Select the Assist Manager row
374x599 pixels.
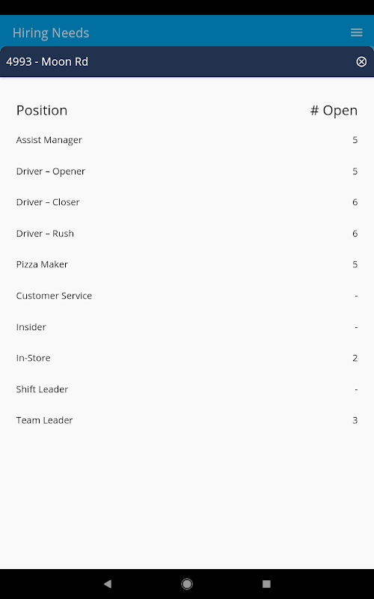click(186, 140)
